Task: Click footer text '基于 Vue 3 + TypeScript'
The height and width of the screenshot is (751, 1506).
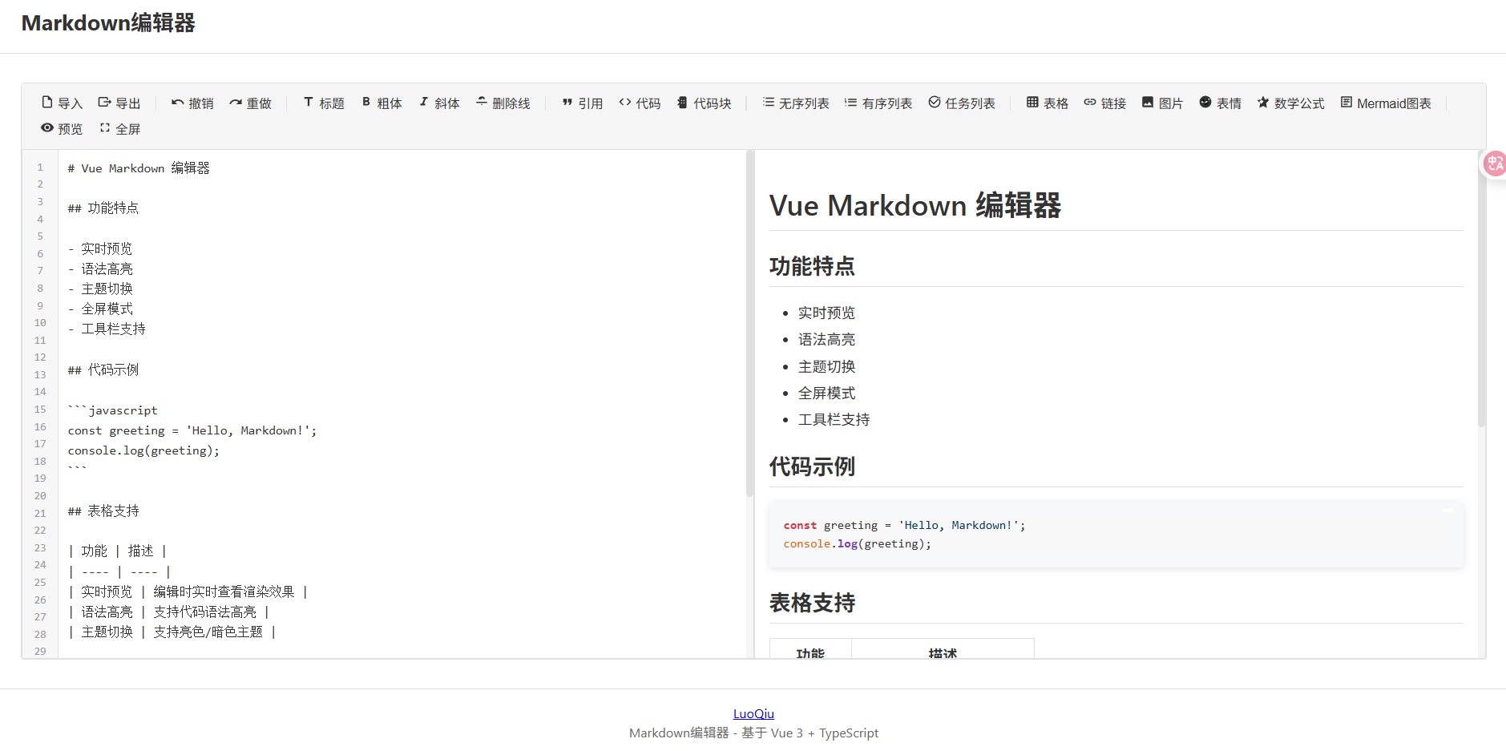Action: click(810, 733)
